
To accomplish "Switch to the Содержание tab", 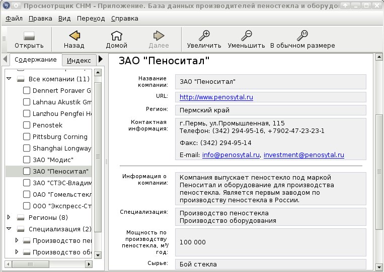I will pos(36,60).
